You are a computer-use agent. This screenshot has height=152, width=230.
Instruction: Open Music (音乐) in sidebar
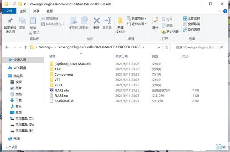[x=16, y=106]
